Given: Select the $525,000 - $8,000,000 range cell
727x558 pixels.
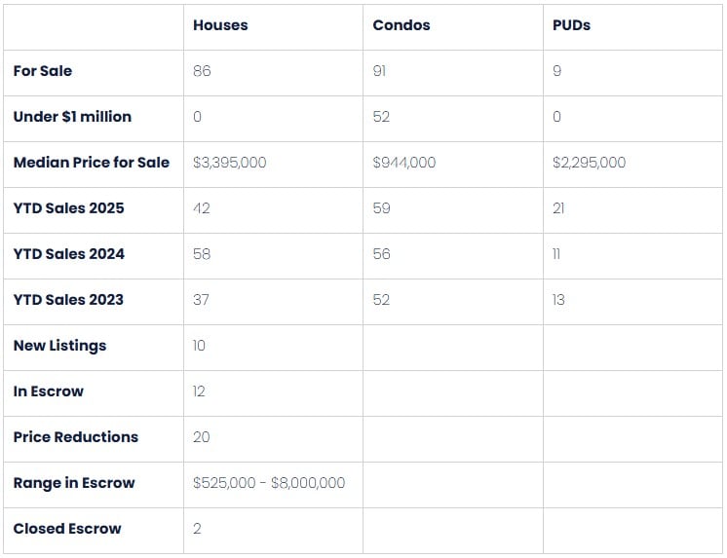Looking at the screenshot, I should point(269,483).
